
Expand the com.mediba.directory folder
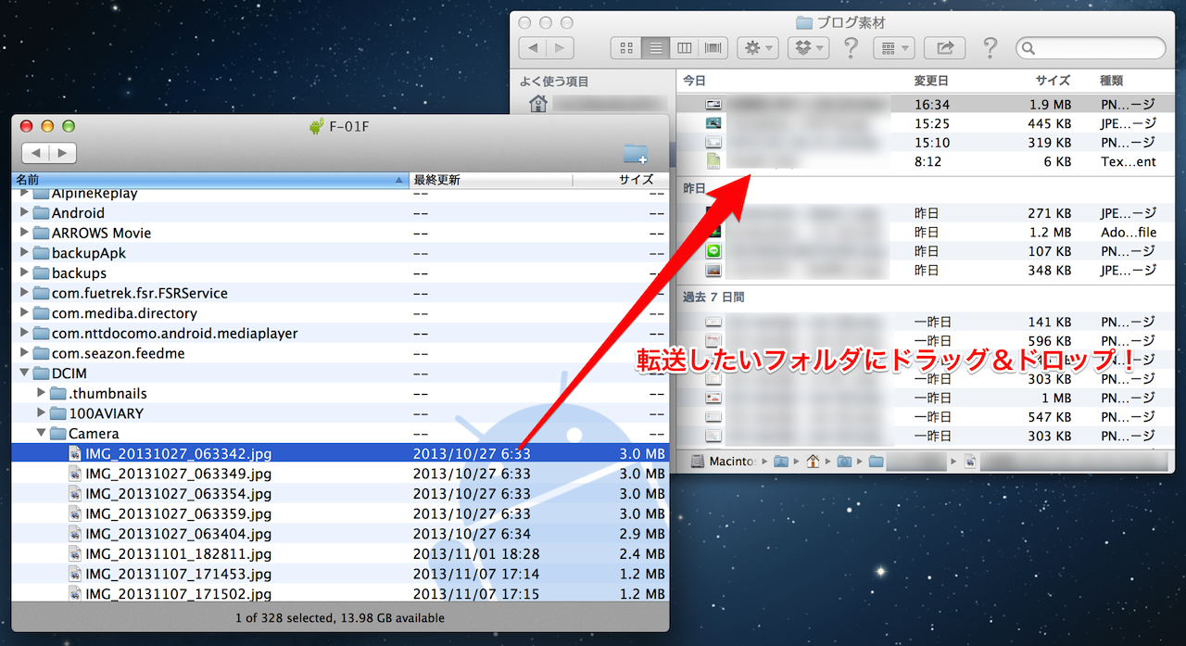click(x=24, y=313)
